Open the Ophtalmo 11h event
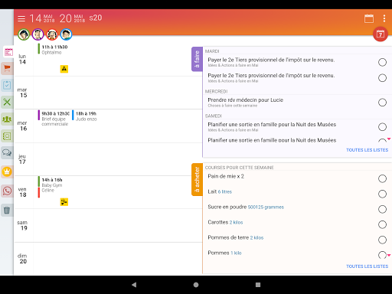The width and height of the screenshot is (392, 294). (x=53, y=49)
